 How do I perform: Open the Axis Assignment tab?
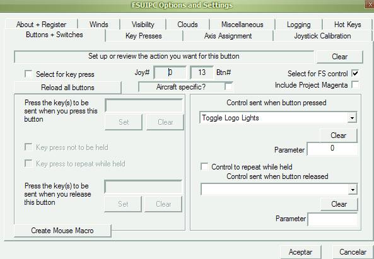pyautogui.click(x=228, y=36)
